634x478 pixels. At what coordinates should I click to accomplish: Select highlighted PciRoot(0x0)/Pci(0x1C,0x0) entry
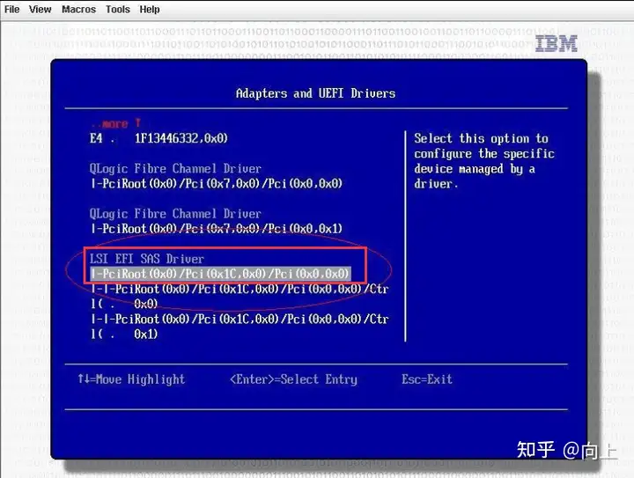(220, 274)
